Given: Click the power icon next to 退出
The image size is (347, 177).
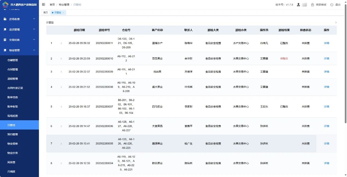Looking at the screenshot, I should point(332,5).
